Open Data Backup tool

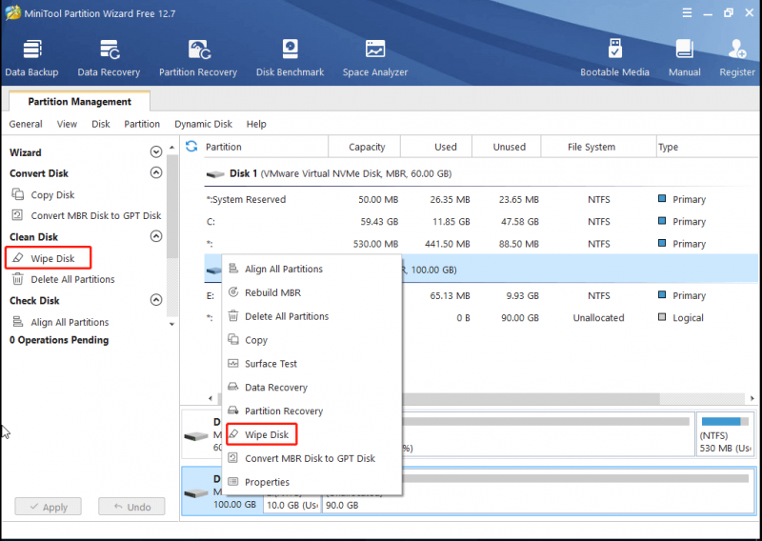[31, 58]
